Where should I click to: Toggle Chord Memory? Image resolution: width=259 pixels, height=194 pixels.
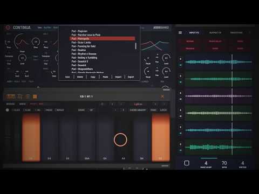(x=138, y=110)
